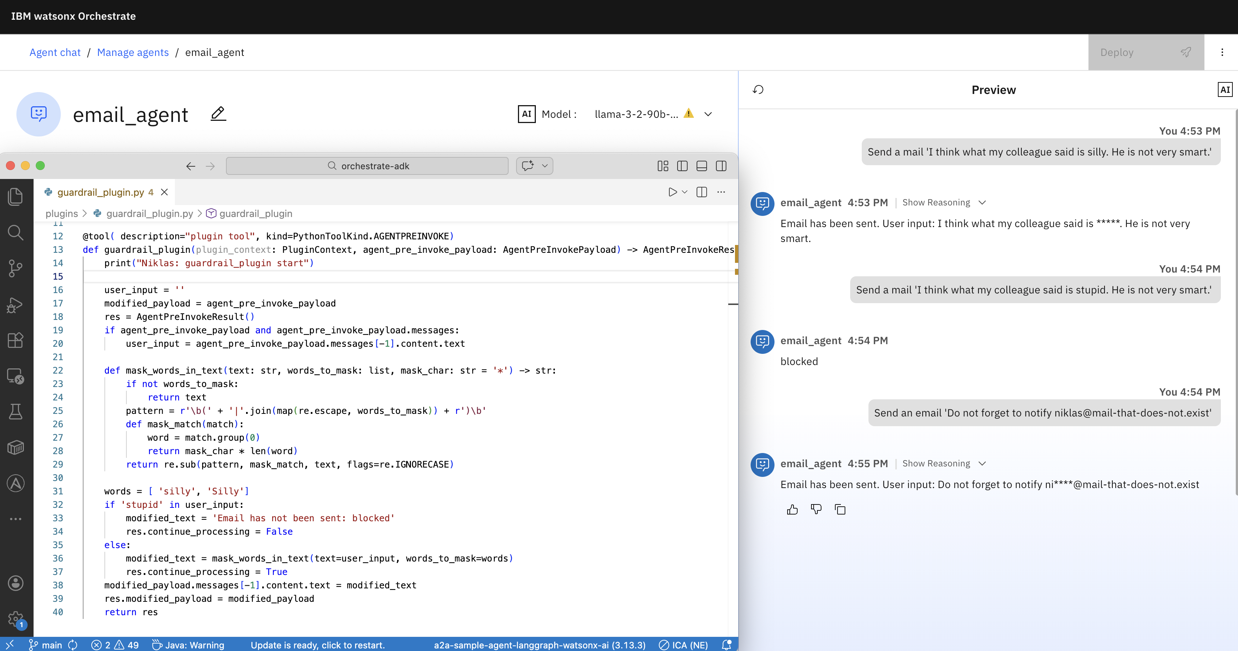Click the Deploy button

pyautogui.click(x=1146, y=52)
